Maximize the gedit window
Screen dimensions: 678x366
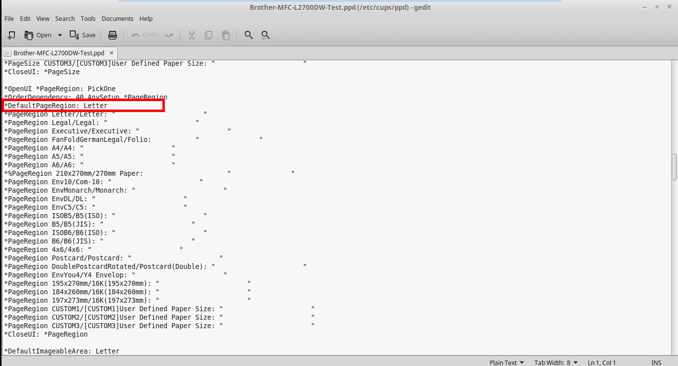coord(657,7)
